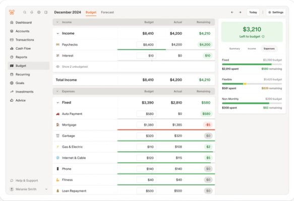This screenshot has width=294, height=201.
Task: Open notifications via the bell icon
Action: (32, 12)
